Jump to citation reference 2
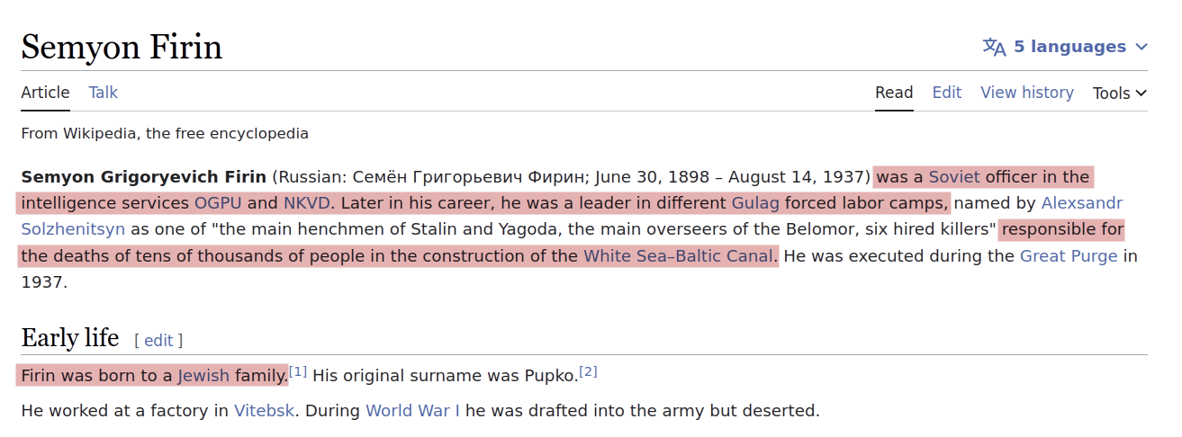The image size is (1182, 437). coord(589,370)
